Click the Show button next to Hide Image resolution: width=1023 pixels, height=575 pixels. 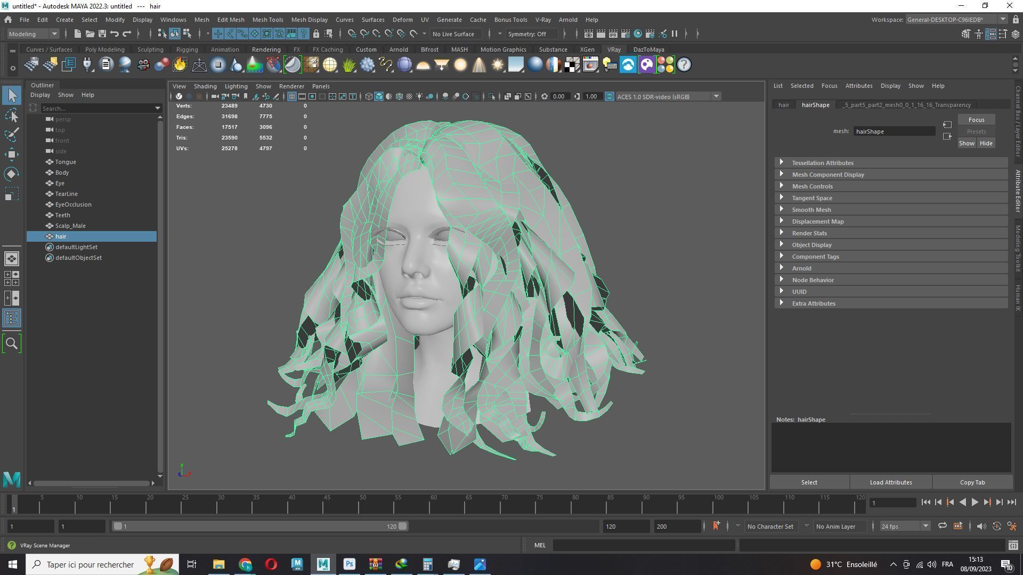tap(967, 143)
